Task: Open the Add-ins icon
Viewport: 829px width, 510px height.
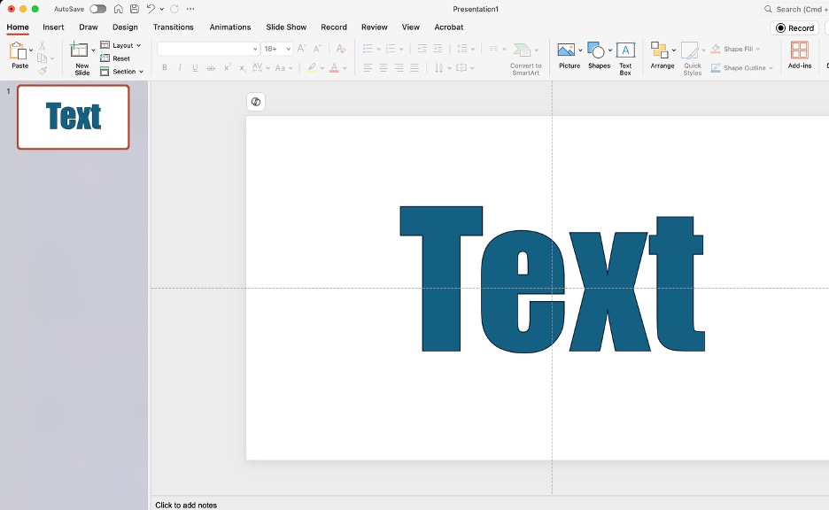Action: click(x=799, y=51)
